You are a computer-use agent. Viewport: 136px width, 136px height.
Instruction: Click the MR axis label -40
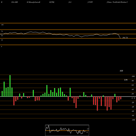tap(133, 107)
